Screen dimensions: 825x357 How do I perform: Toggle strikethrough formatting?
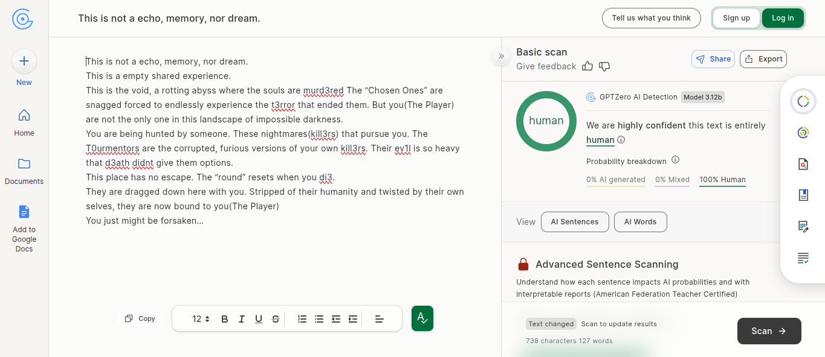(276, 319)
